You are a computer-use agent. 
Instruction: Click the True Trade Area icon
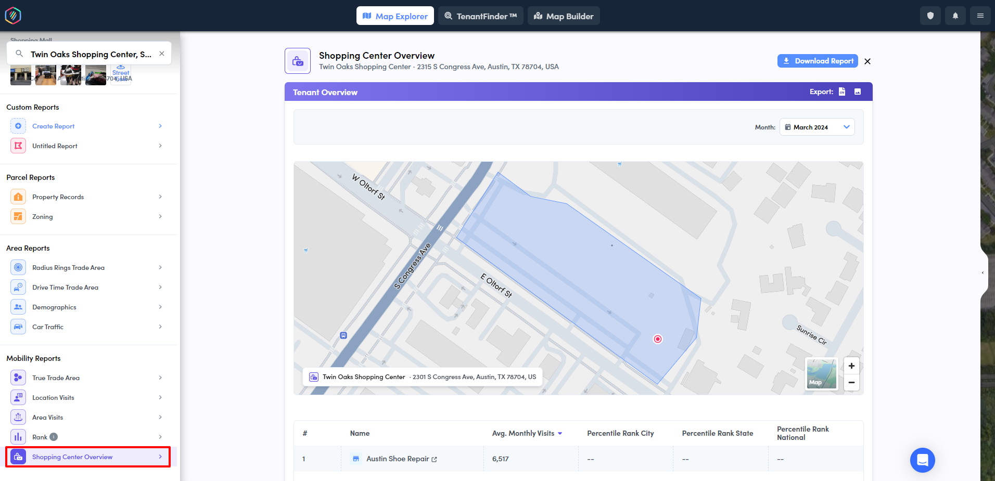pos(18,378)
